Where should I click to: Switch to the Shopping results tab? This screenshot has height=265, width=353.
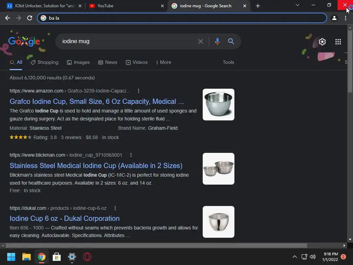[x=44, y=62]
